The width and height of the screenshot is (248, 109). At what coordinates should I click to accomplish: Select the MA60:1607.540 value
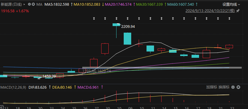coord(180,4)
